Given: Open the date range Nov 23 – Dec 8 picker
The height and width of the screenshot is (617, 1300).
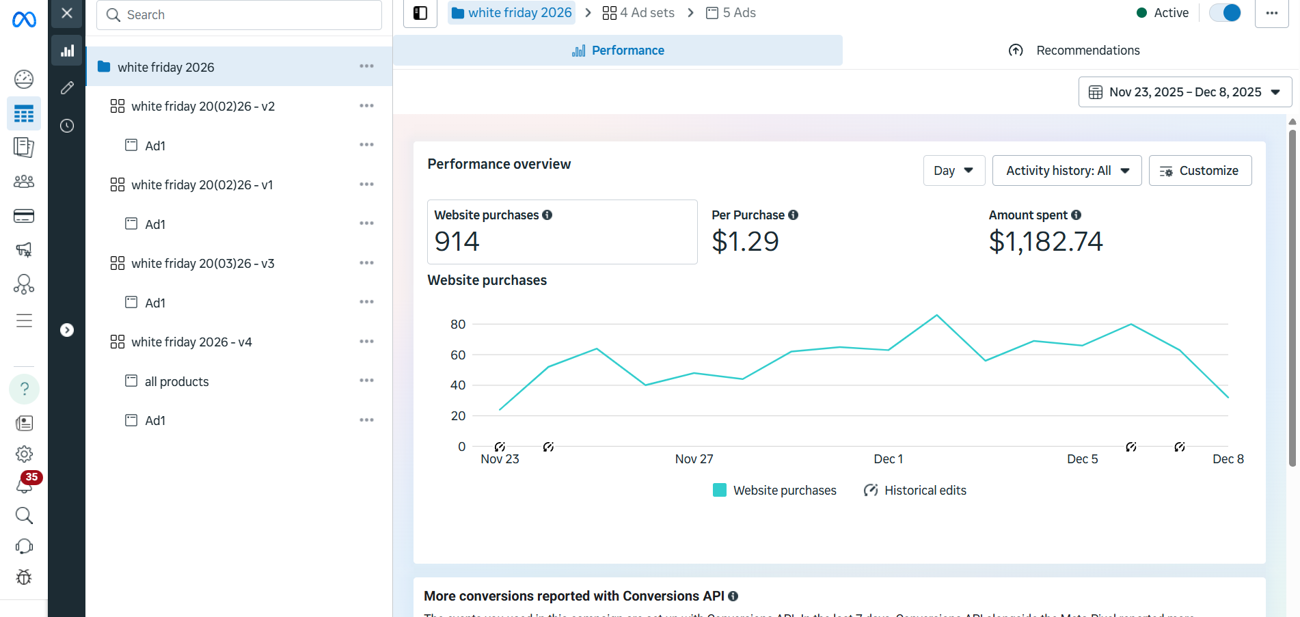Looking at the screenshot, I should (x=1184, y=92).
